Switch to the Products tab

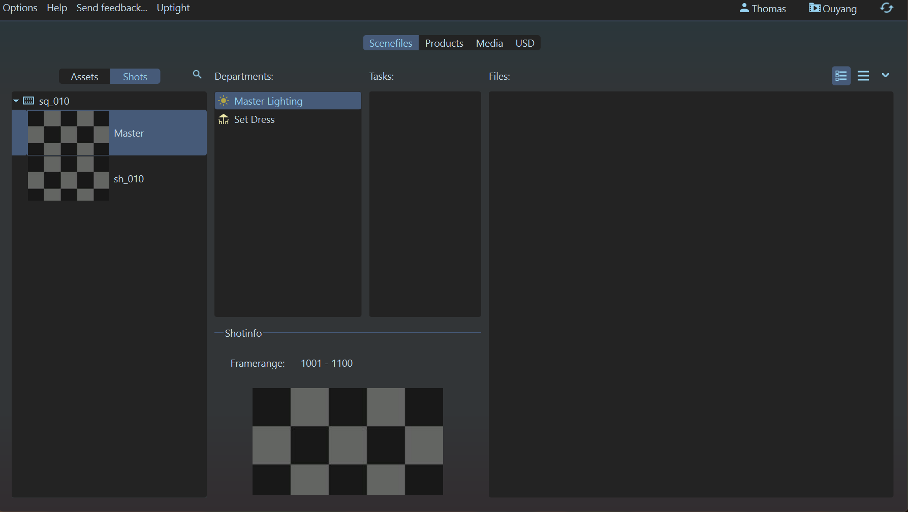tap(444, 43)
